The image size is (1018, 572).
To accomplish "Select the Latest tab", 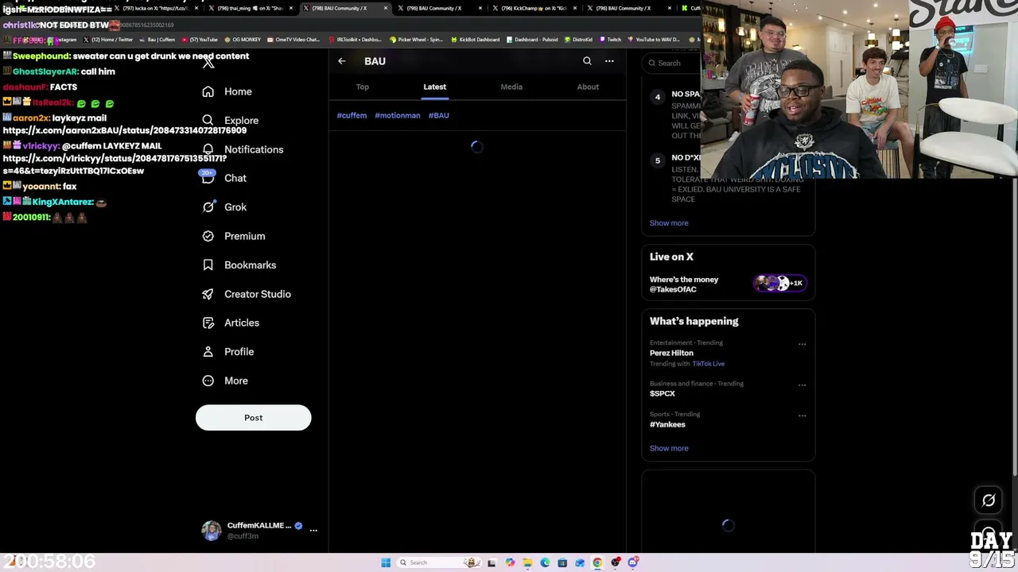I will (x=435, y=87).
